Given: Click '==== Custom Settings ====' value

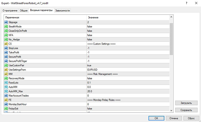Looking at the screenshot, I should tap(101, 44).
